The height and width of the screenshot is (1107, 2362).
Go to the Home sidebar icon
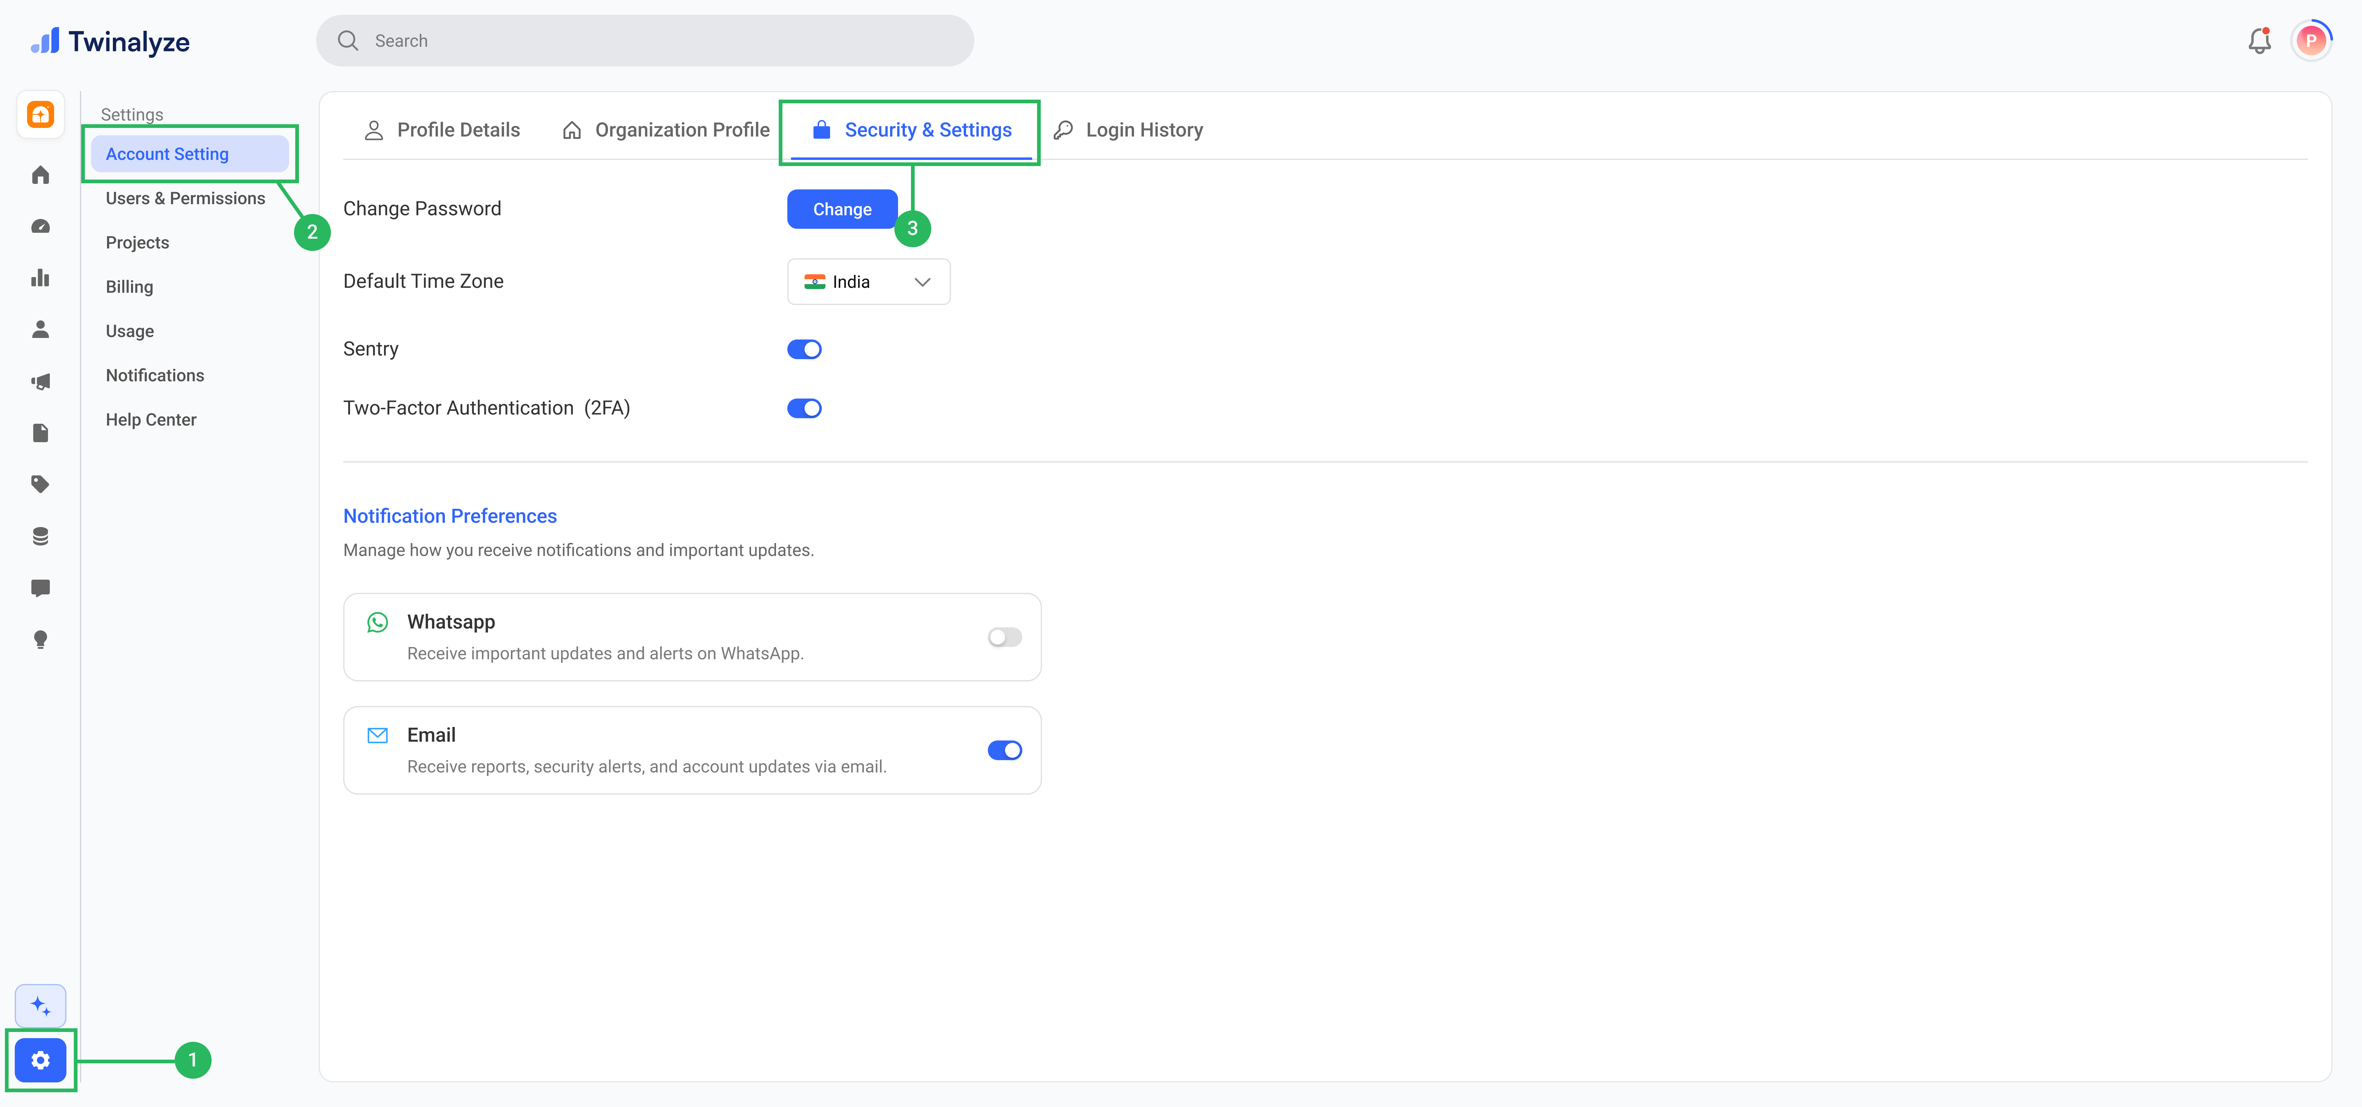click(40, 175)
